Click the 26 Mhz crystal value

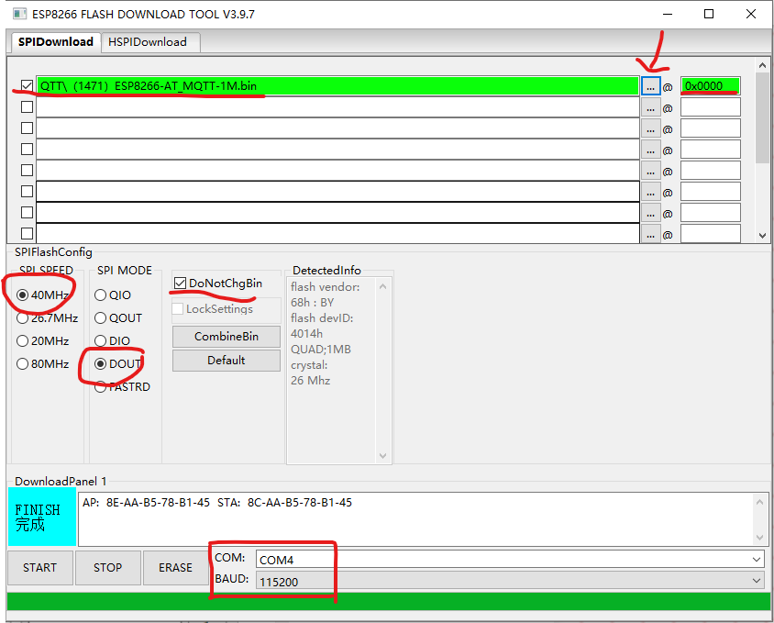pos(311,381)
